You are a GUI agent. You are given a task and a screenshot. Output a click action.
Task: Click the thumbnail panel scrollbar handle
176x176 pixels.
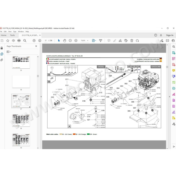[38, 76]
